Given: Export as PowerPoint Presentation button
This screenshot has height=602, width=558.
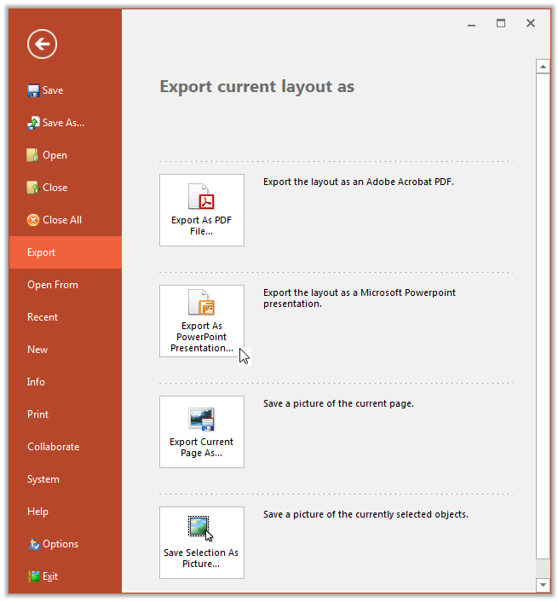Looking at the screenshot, I should coord(202,321).
